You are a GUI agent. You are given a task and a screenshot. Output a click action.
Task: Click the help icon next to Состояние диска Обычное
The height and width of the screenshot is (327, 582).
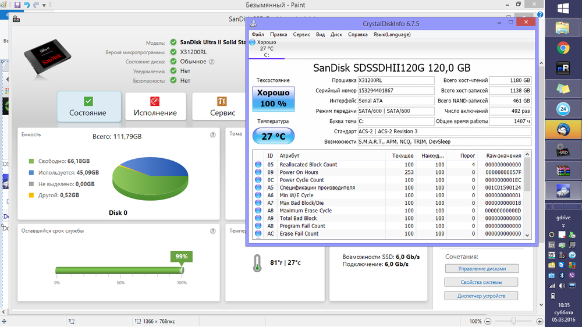[x=212, y=62]
